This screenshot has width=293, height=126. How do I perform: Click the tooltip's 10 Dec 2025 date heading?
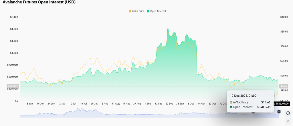(243, 96)
